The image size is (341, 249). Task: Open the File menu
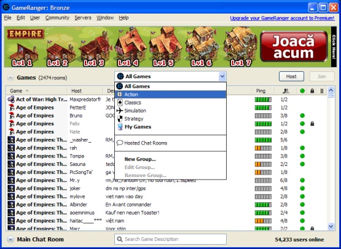7,18
